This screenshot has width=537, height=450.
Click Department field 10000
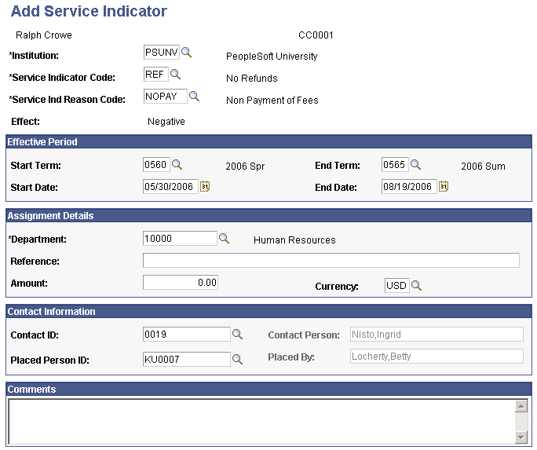point(180,239)
